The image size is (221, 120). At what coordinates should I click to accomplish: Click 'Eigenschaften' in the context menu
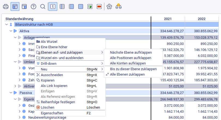pyautogui.click(x=52, y=113)
